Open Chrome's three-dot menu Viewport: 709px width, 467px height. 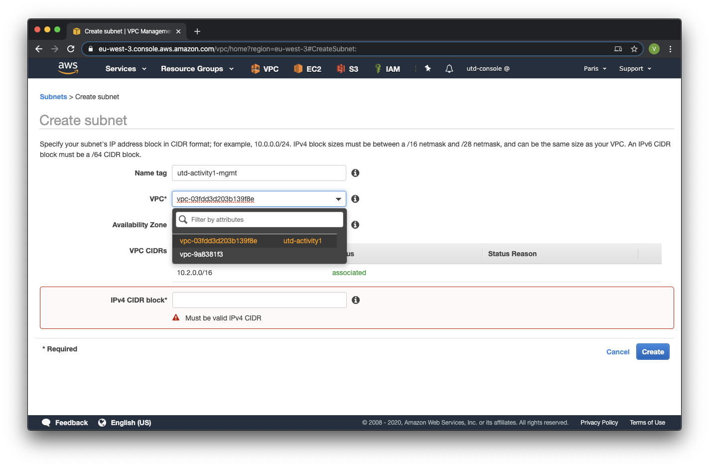click(x=670, y=49)
